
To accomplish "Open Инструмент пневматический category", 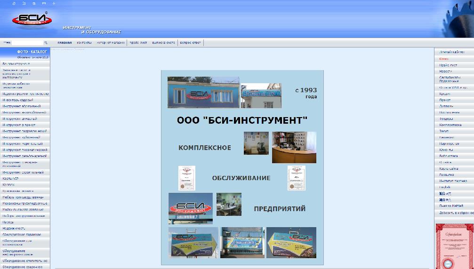I will pyautogui.click(x=25, y=150).
